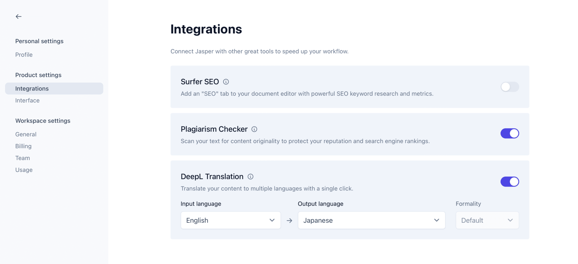Navigate to Billing
The height and width of the screenshot is (264, 578).
23,146
